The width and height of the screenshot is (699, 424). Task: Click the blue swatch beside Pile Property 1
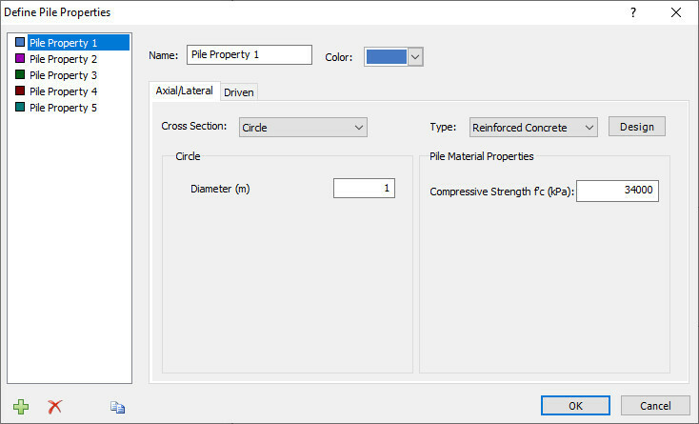[x=20, y=42]
